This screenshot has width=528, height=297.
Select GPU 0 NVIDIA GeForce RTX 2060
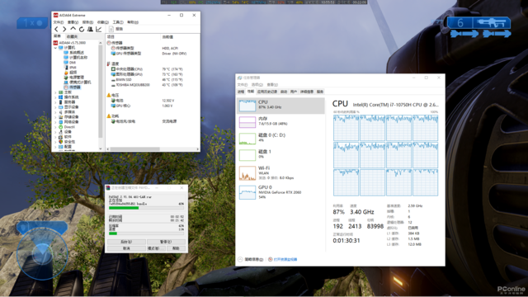[x=280, y=192]
